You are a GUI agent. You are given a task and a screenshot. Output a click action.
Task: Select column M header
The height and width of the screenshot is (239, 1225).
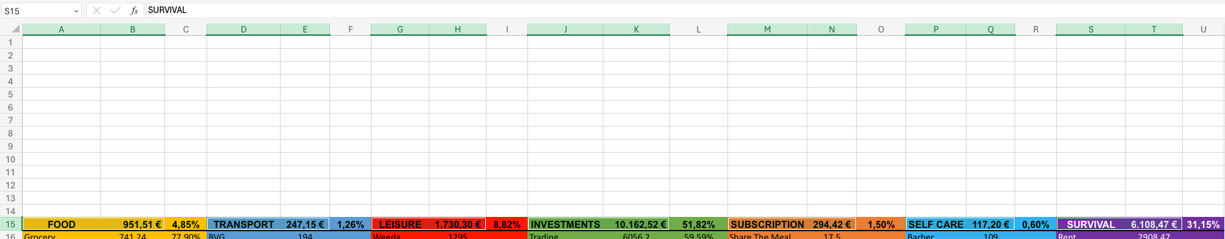tap(767, 29)
